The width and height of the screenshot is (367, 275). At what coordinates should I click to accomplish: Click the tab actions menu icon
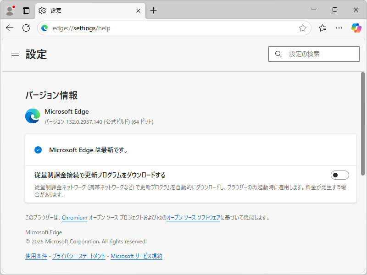tap(26, 10)
